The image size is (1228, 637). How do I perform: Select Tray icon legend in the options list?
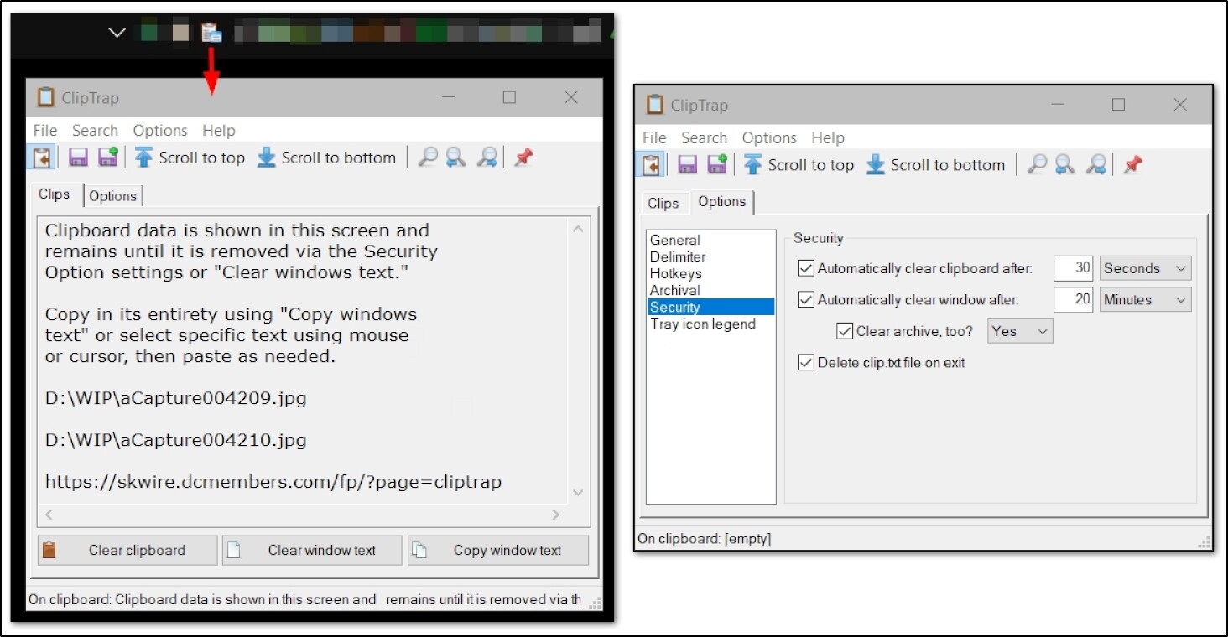(703, 324)
